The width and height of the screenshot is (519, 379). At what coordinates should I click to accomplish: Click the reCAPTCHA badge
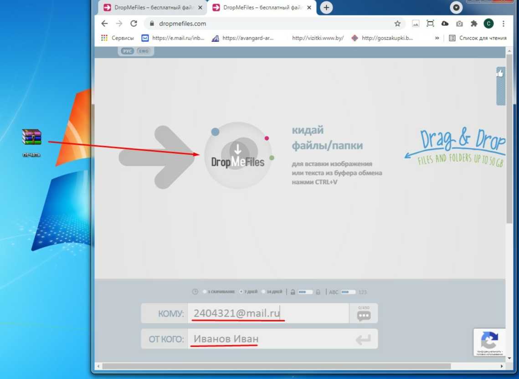coord(489,342)
